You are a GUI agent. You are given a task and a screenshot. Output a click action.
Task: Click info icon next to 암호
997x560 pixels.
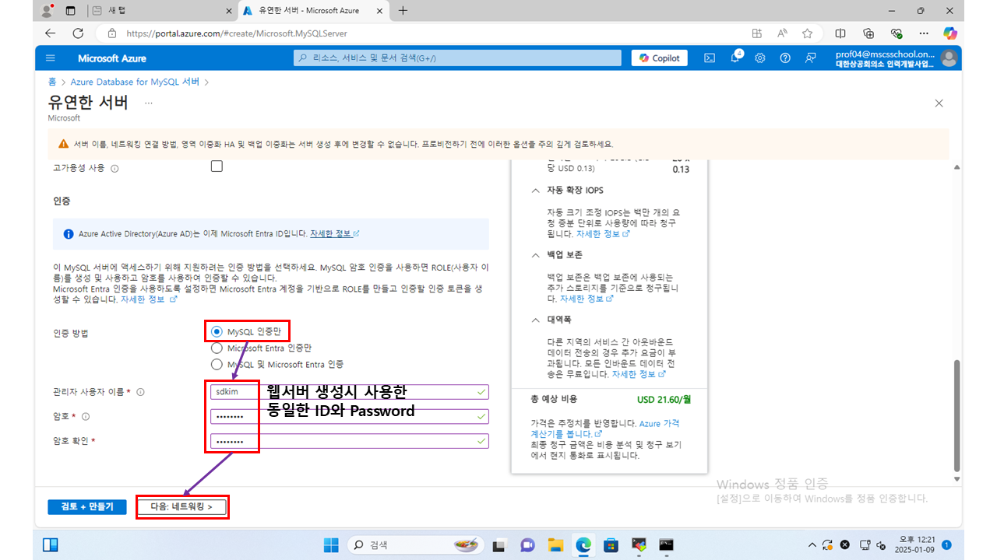[86, 417]
